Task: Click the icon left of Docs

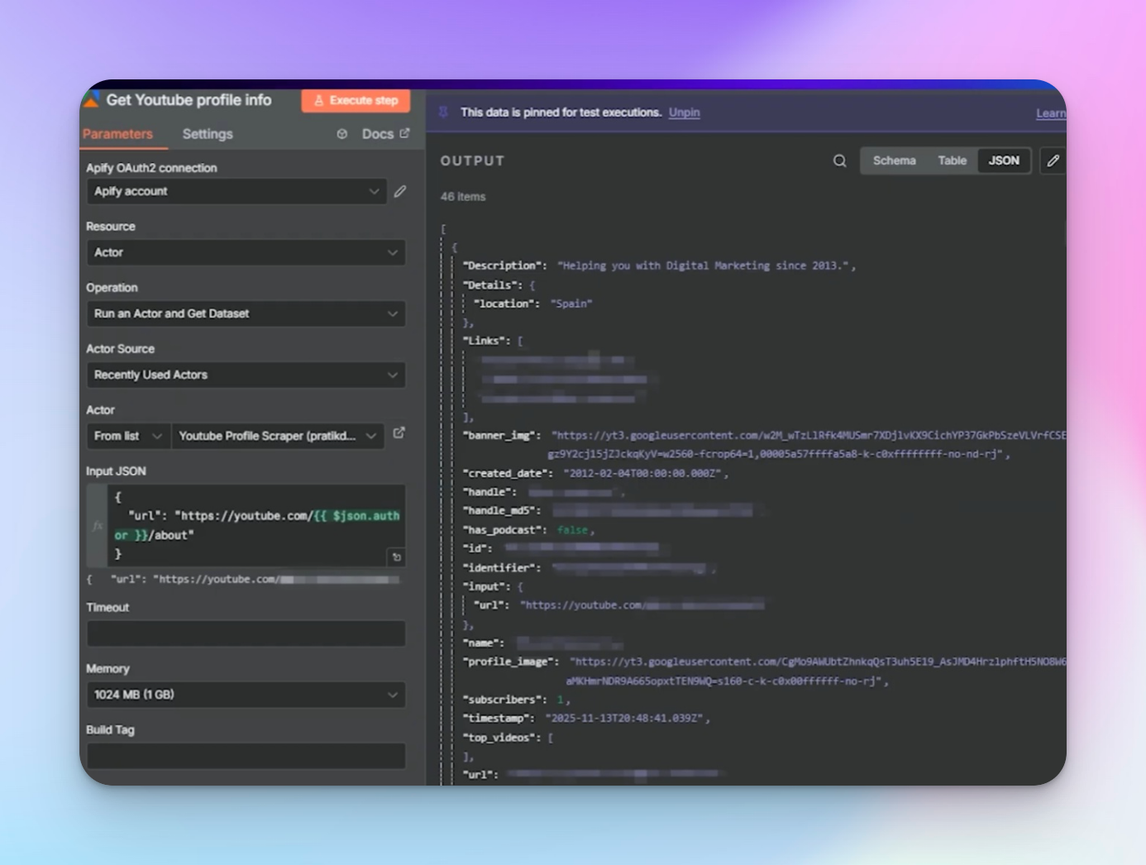Action: tap(342, 134)
